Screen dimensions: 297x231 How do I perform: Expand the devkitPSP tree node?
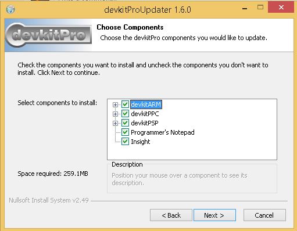(115, 123)
